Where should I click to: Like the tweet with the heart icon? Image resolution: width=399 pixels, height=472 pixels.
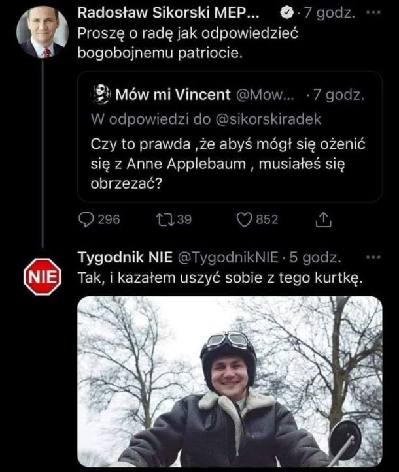pos(244,220)
